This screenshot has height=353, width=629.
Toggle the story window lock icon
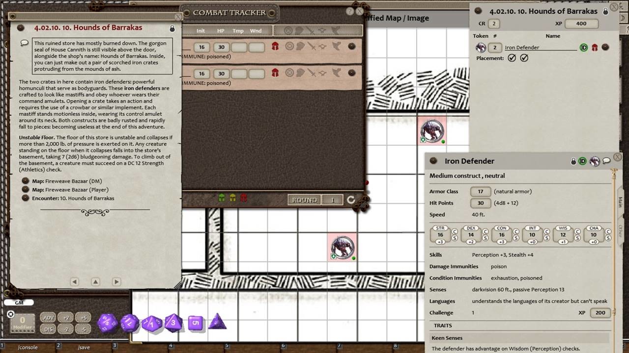[x=172, y=28]
